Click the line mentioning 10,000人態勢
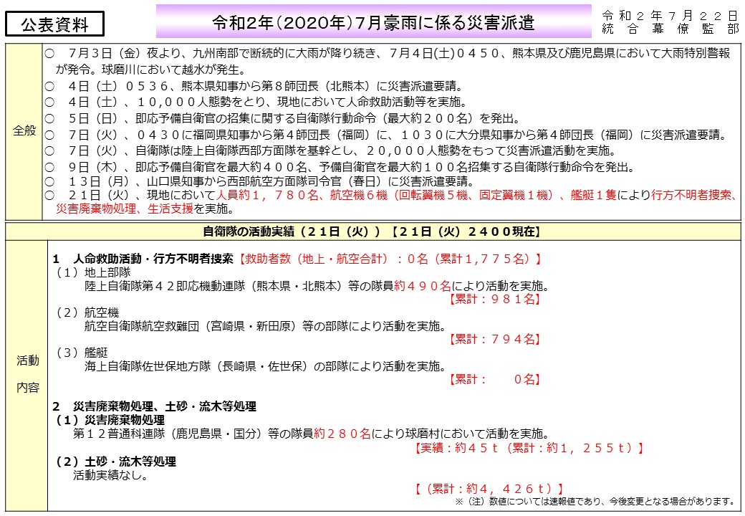The image size is (745, 516). (256, 102)
